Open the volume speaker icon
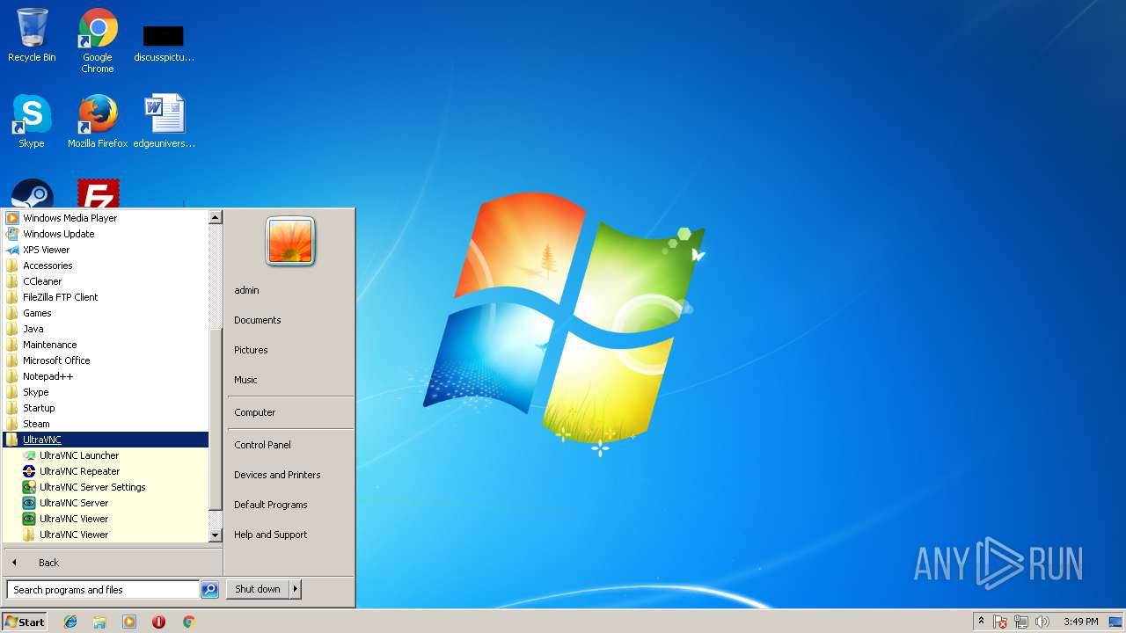The width and height of the screenshot is (1126, 633). (x=1042, y=622)
